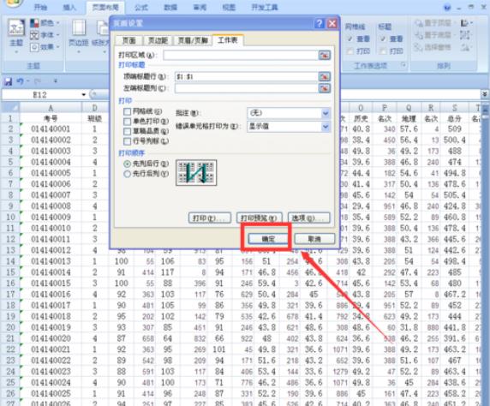Viewport: 490px width, 406px height.
Task: Open the cell errors print-as dropdown
Action: tap(289, 126)
